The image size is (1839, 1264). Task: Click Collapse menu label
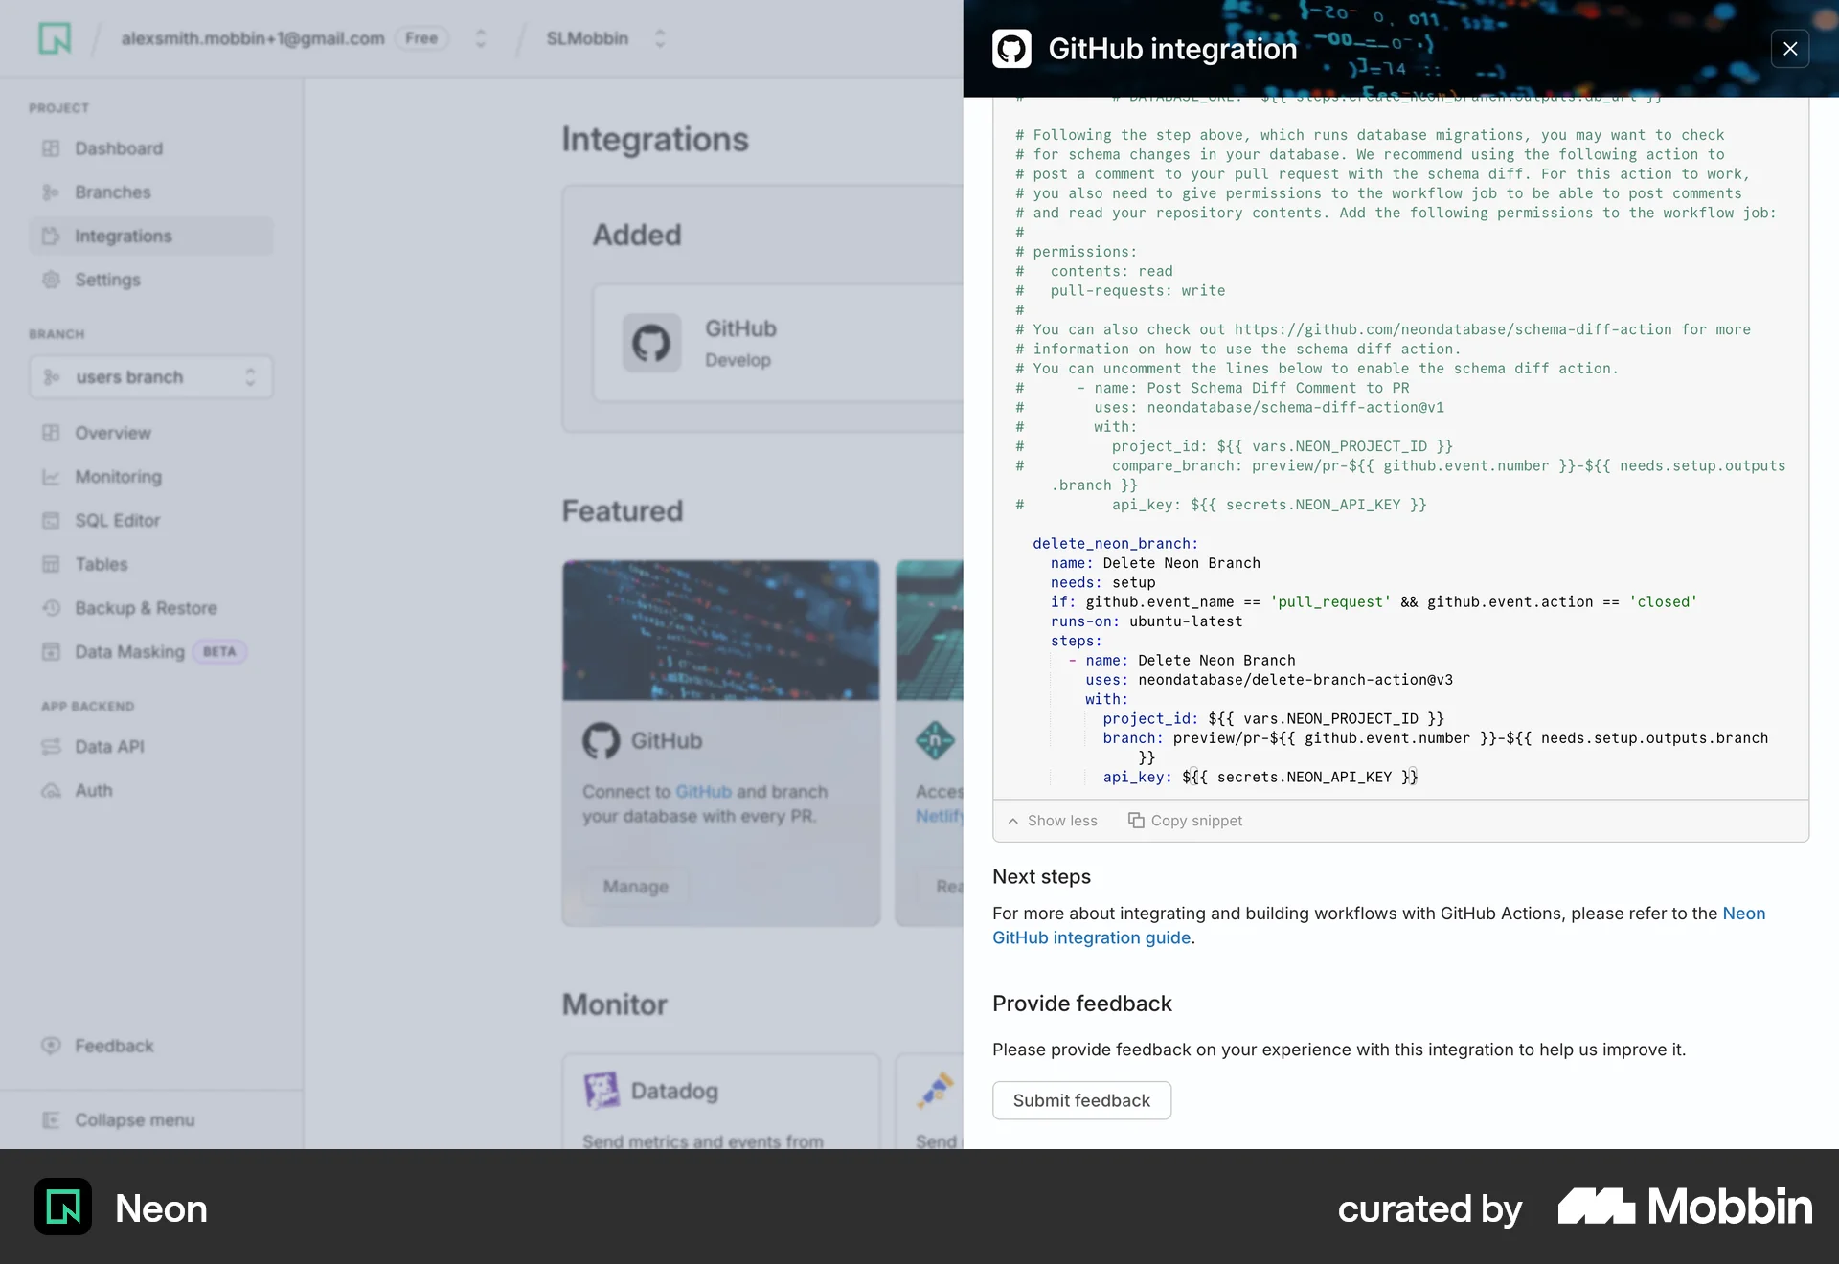pyautogui.click(x=135, y=1120)
